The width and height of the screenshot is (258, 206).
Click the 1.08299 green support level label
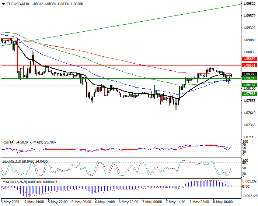(x=249, y=78)
